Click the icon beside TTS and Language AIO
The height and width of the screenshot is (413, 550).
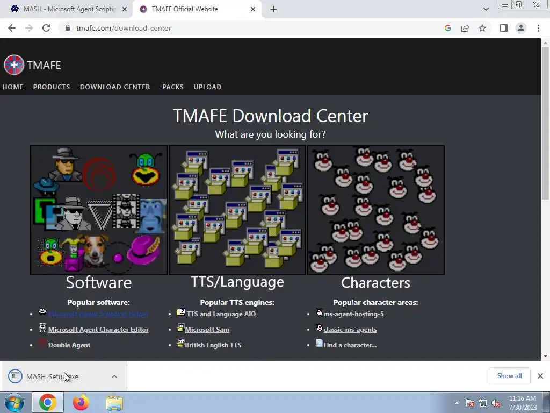point(181,311)
